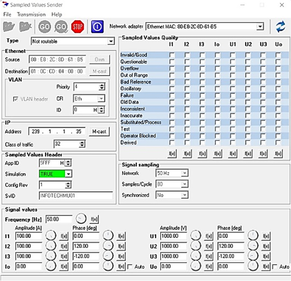Click the SvID text field
Screen dimensions: 291x281
pos(76,196)
